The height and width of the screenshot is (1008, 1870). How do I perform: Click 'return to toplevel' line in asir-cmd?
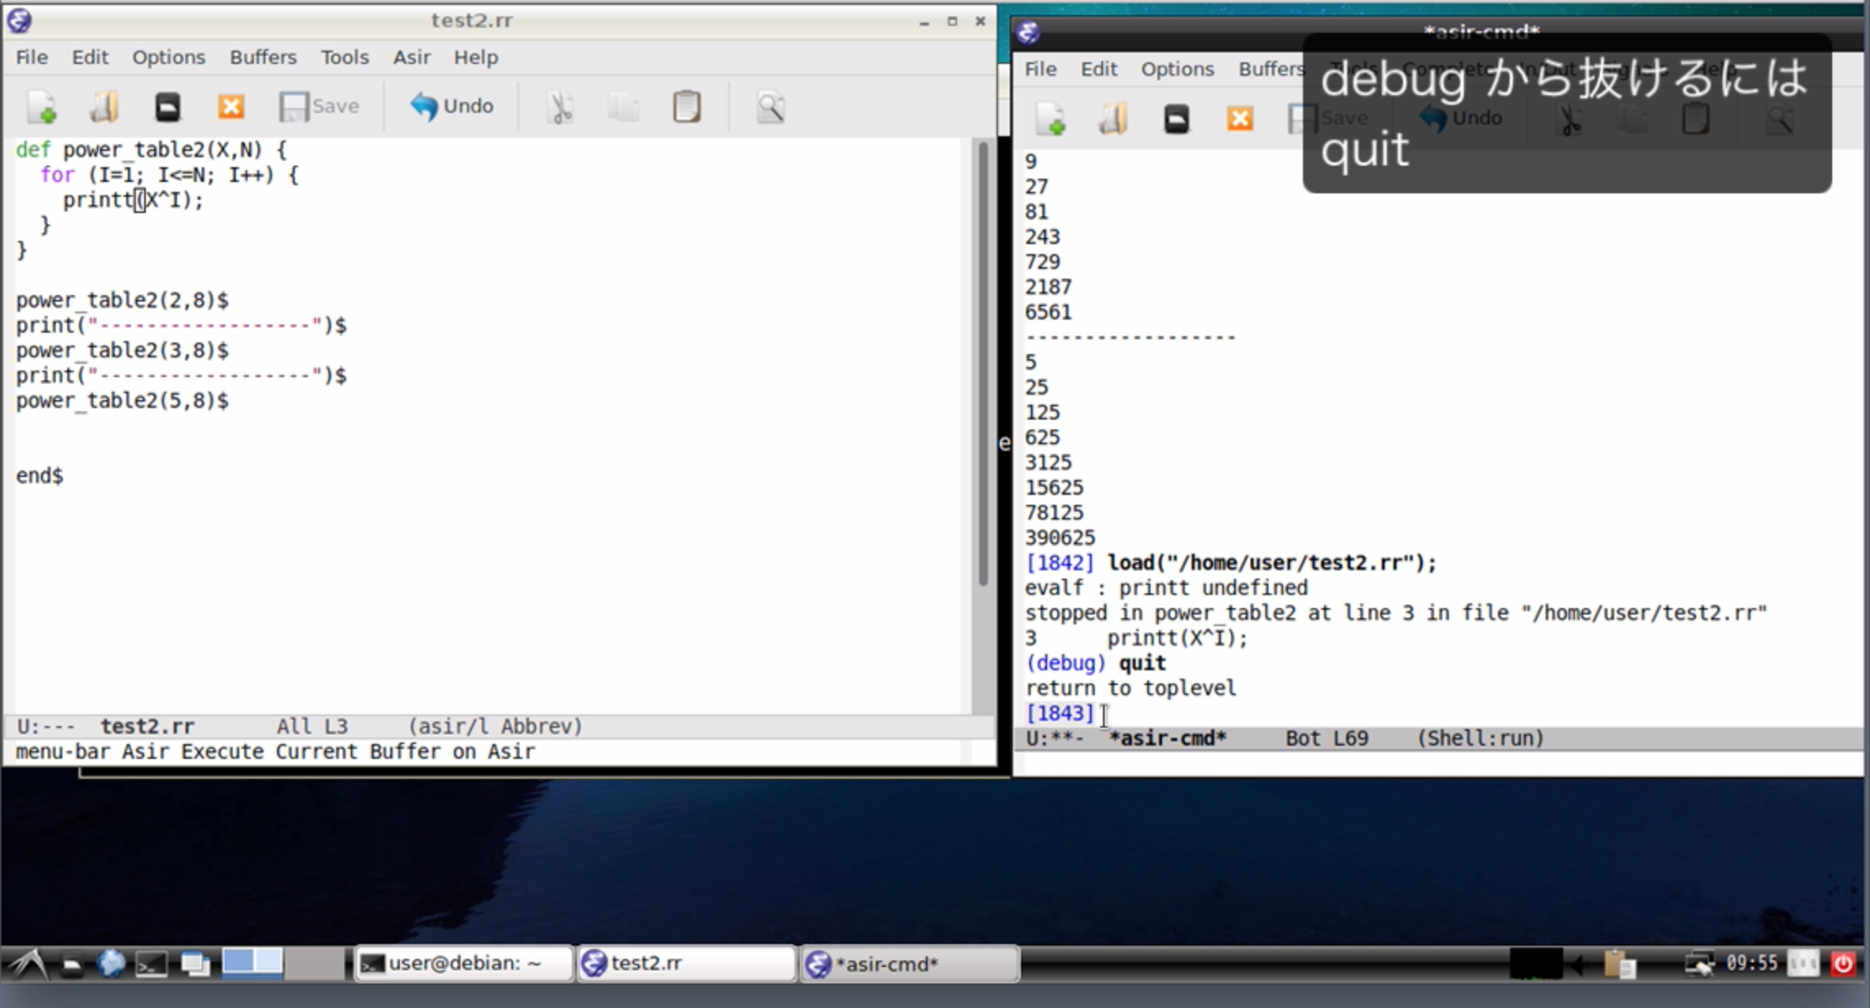[x=1131, y=688]
